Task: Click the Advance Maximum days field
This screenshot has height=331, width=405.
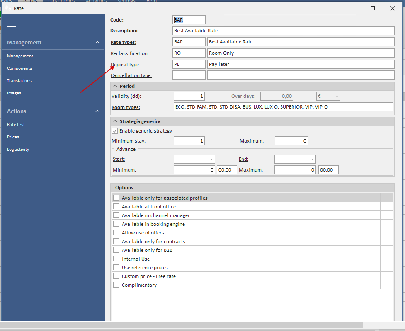Action: tap(295, 170)
